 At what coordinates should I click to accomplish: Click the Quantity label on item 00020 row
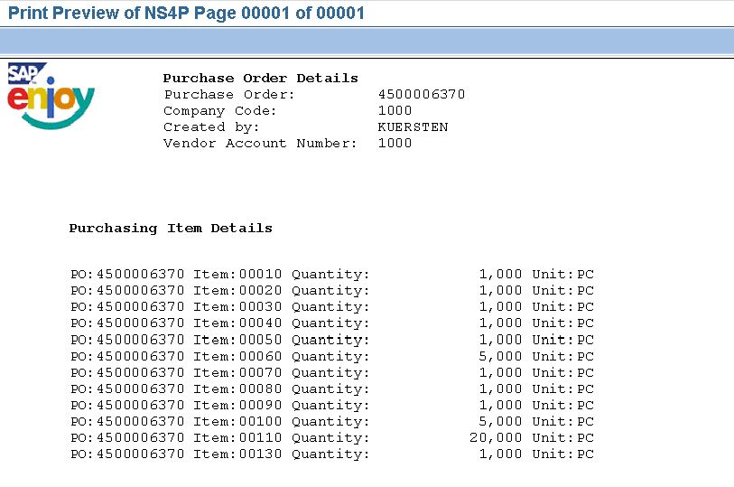click(x=330, y=291)
